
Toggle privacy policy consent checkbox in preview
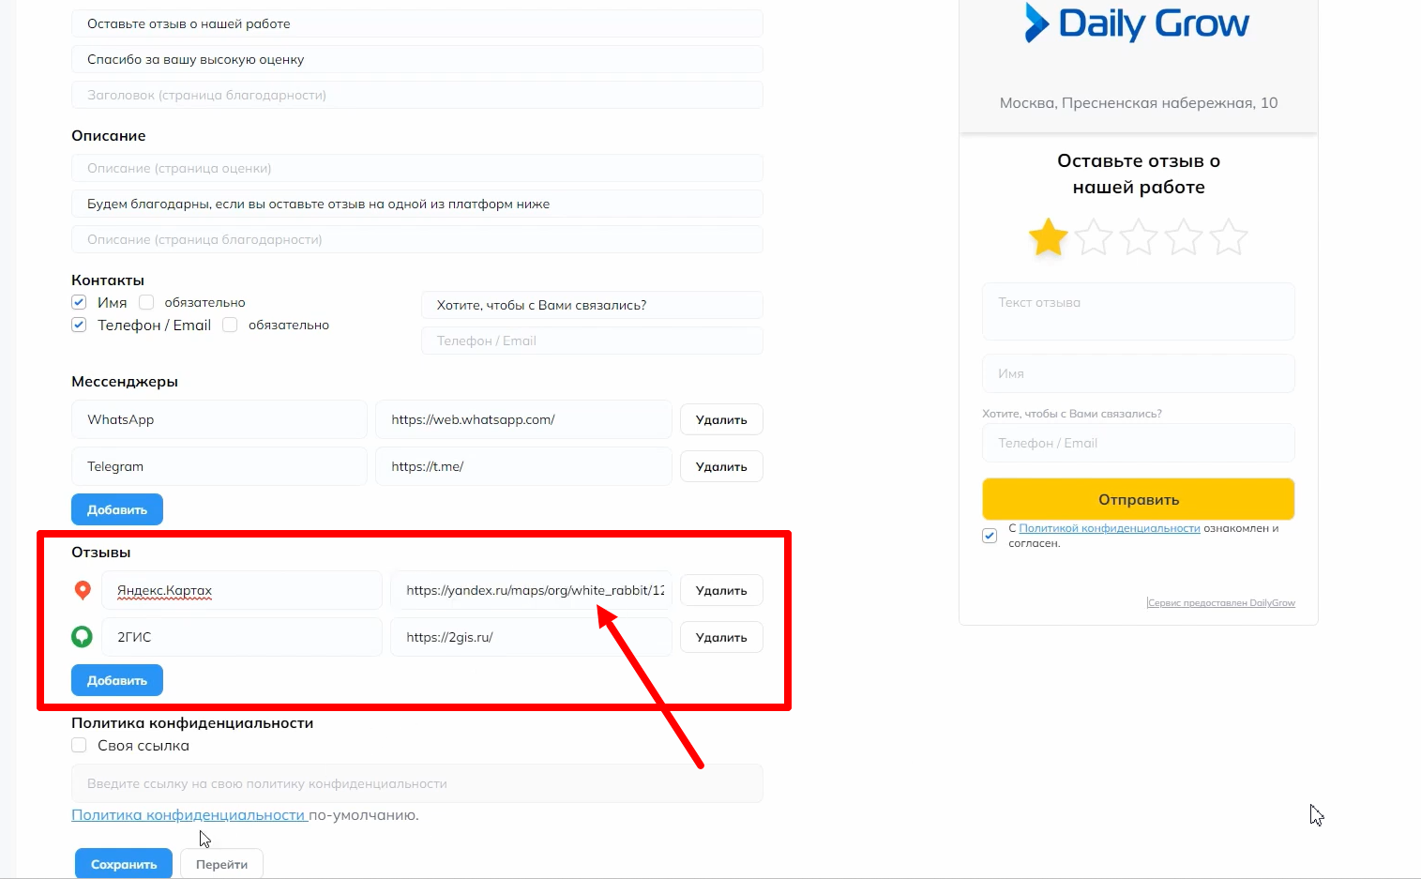click(x=990, y=536)
